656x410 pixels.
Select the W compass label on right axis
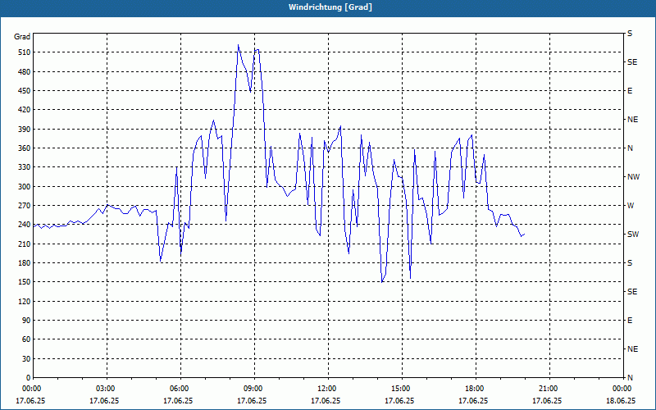coord(631,206)
